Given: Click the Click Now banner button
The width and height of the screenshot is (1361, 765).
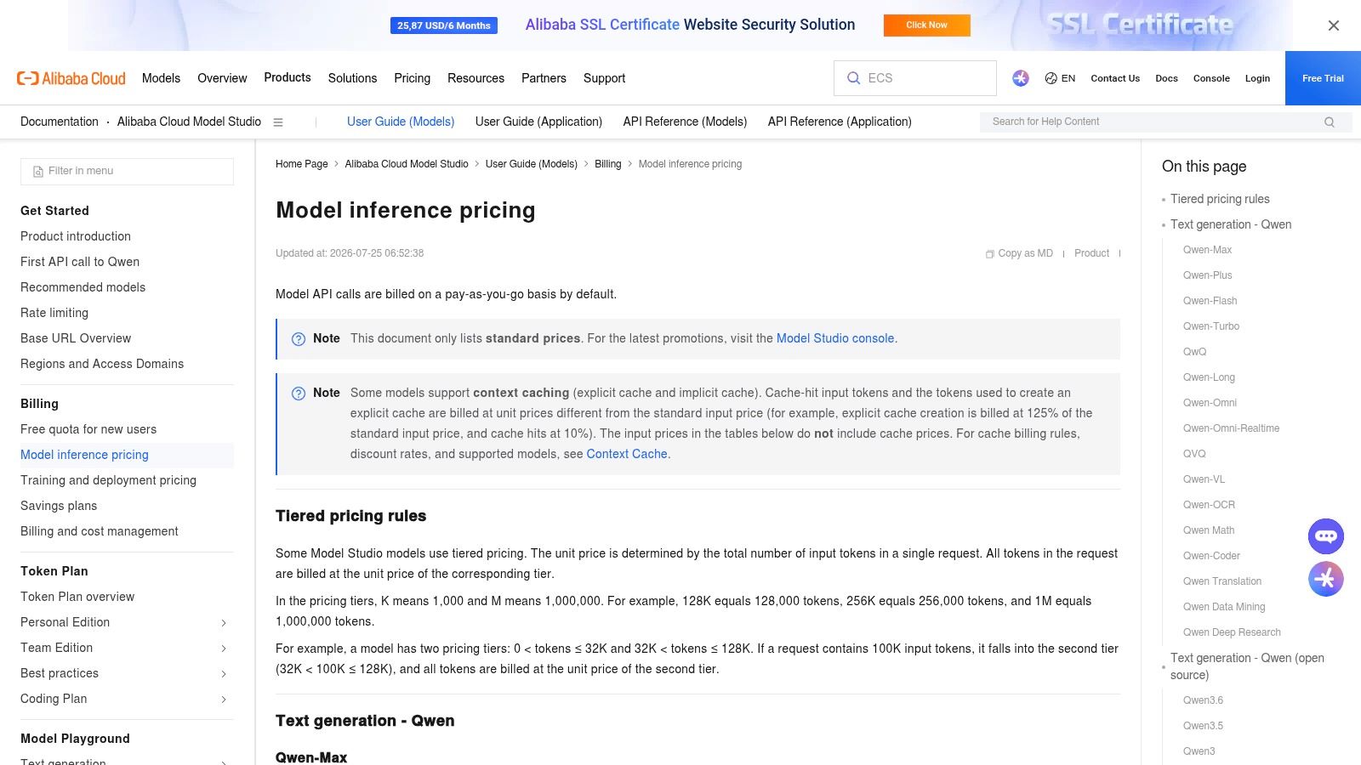Looking at the screenshot, I should 926,25.
